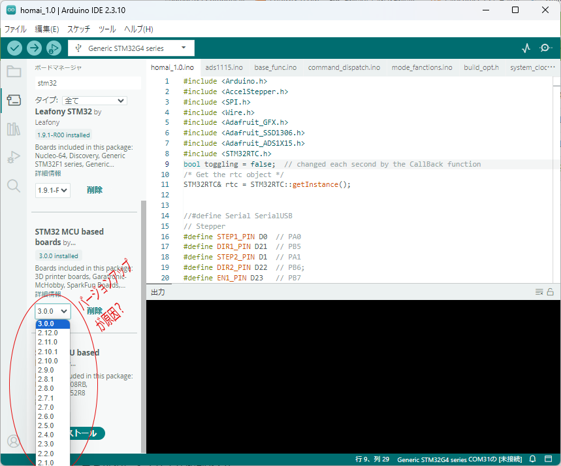This screenshot has height=466, width=561.
Task: Open the ヘルプ(H) menu
Action: [x=138, y=29]
